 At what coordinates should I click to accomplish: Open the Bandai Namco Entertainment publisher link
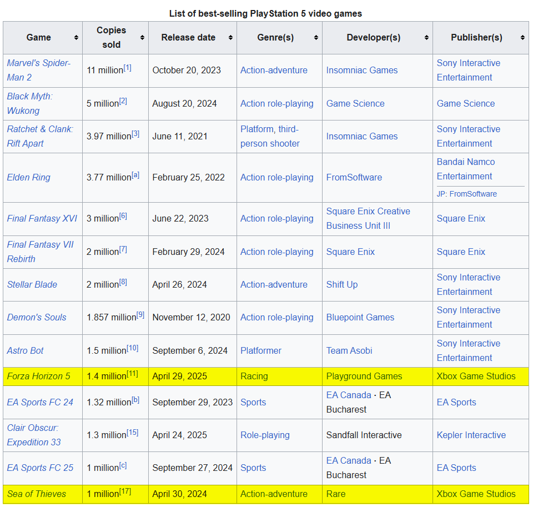466,169
